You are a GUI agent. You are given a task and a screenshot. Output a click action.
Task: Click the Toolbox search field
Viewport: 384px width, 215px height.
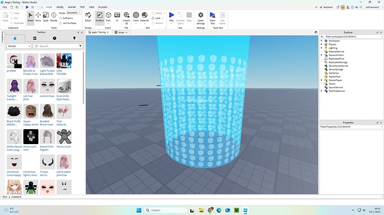[x=58, y=46]
